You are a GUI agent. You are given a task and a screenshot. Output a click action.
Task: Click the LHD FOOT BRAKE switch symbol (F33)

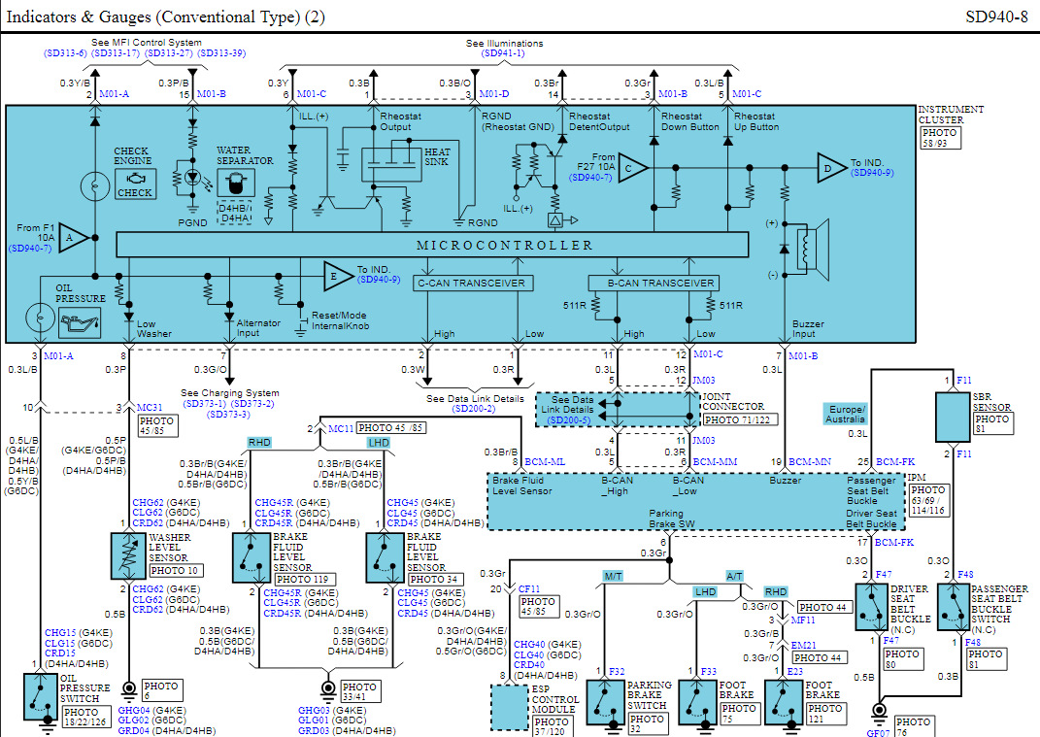coord(697,703)
